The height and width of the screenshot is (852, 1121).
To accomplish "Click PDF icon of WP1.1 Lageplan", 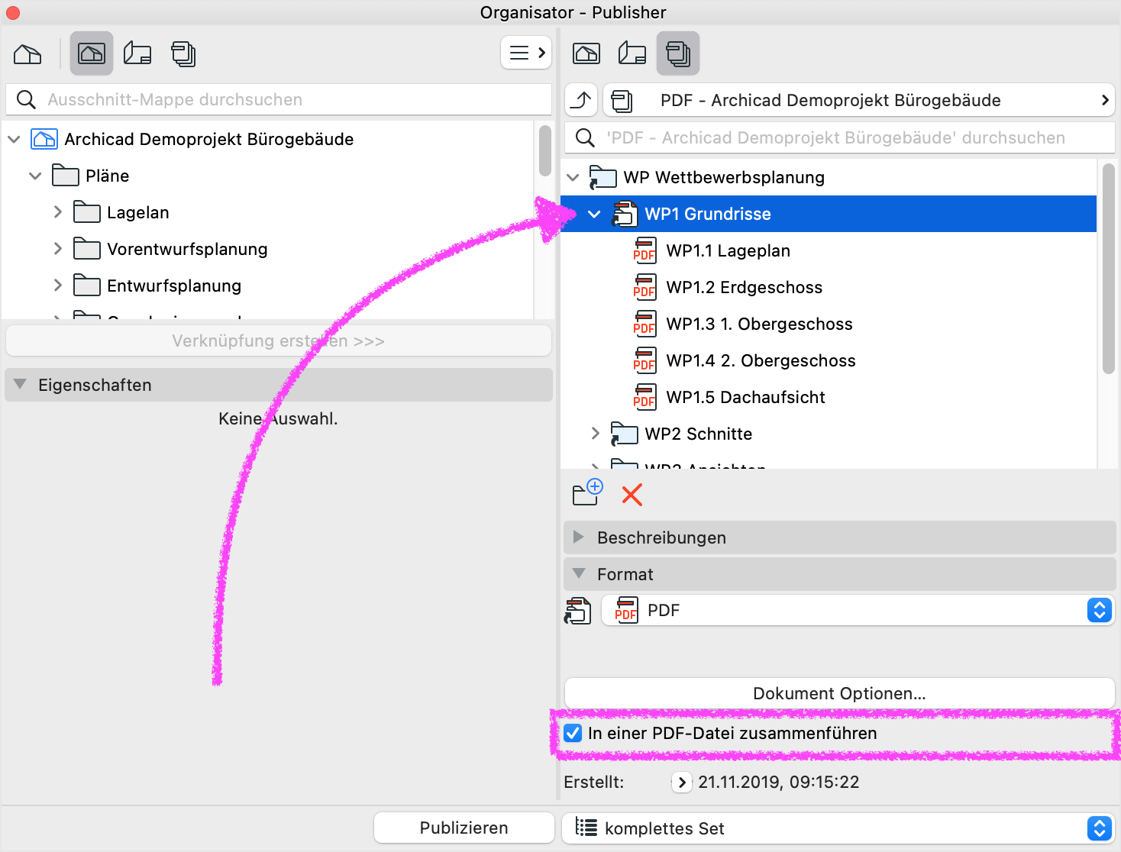I will pos(644,250).
